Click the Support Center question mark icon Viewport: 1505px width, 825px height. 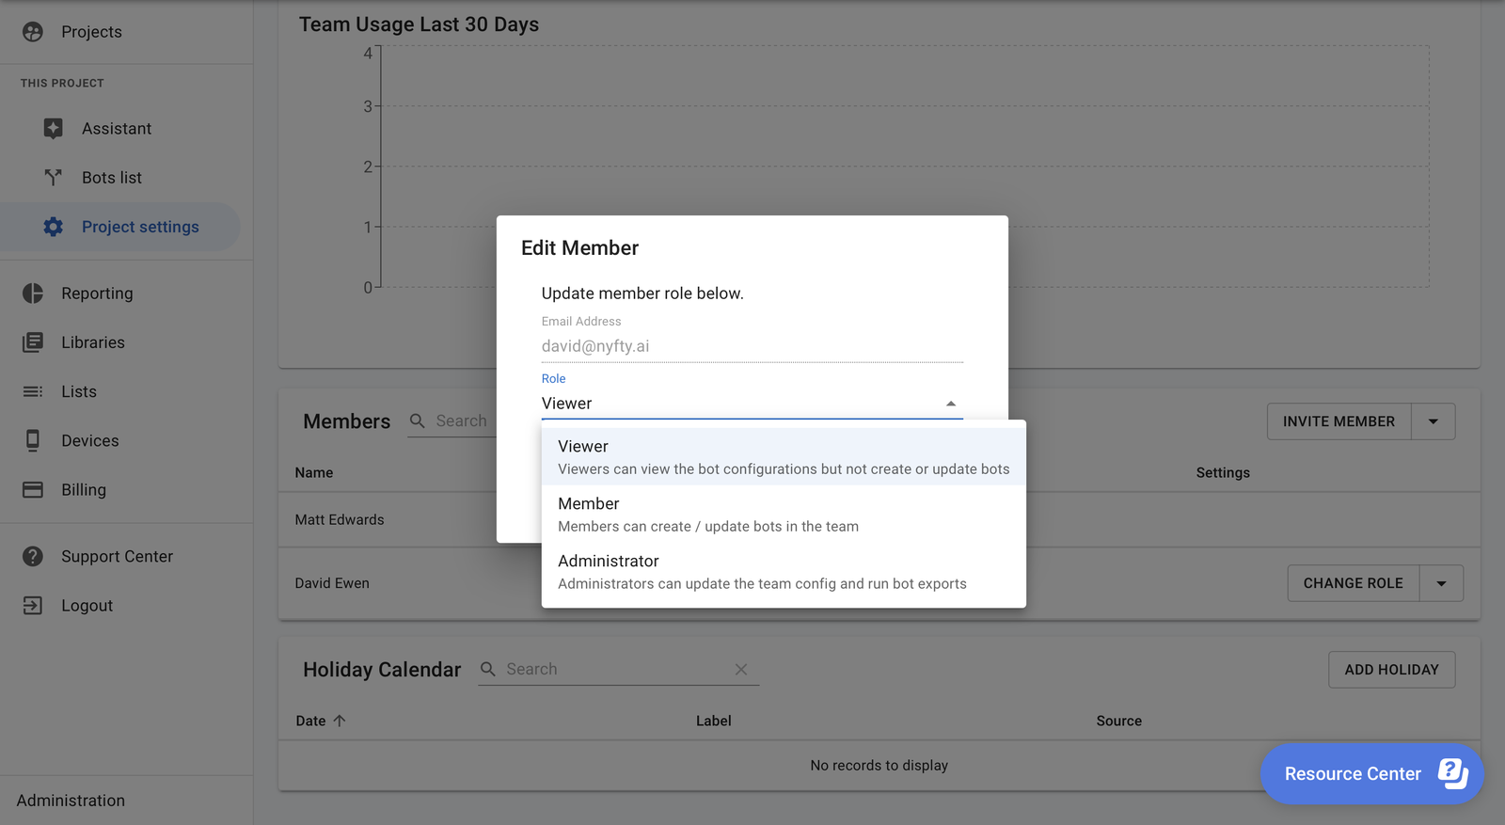[33, 557]
